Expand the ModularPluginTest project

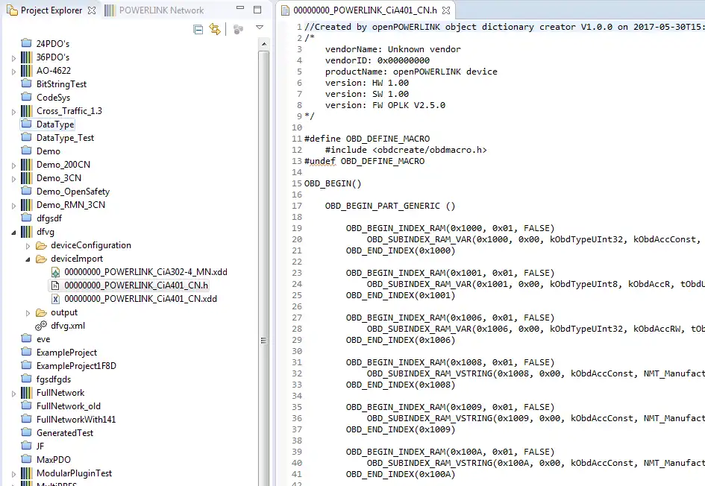pos(13,474)
